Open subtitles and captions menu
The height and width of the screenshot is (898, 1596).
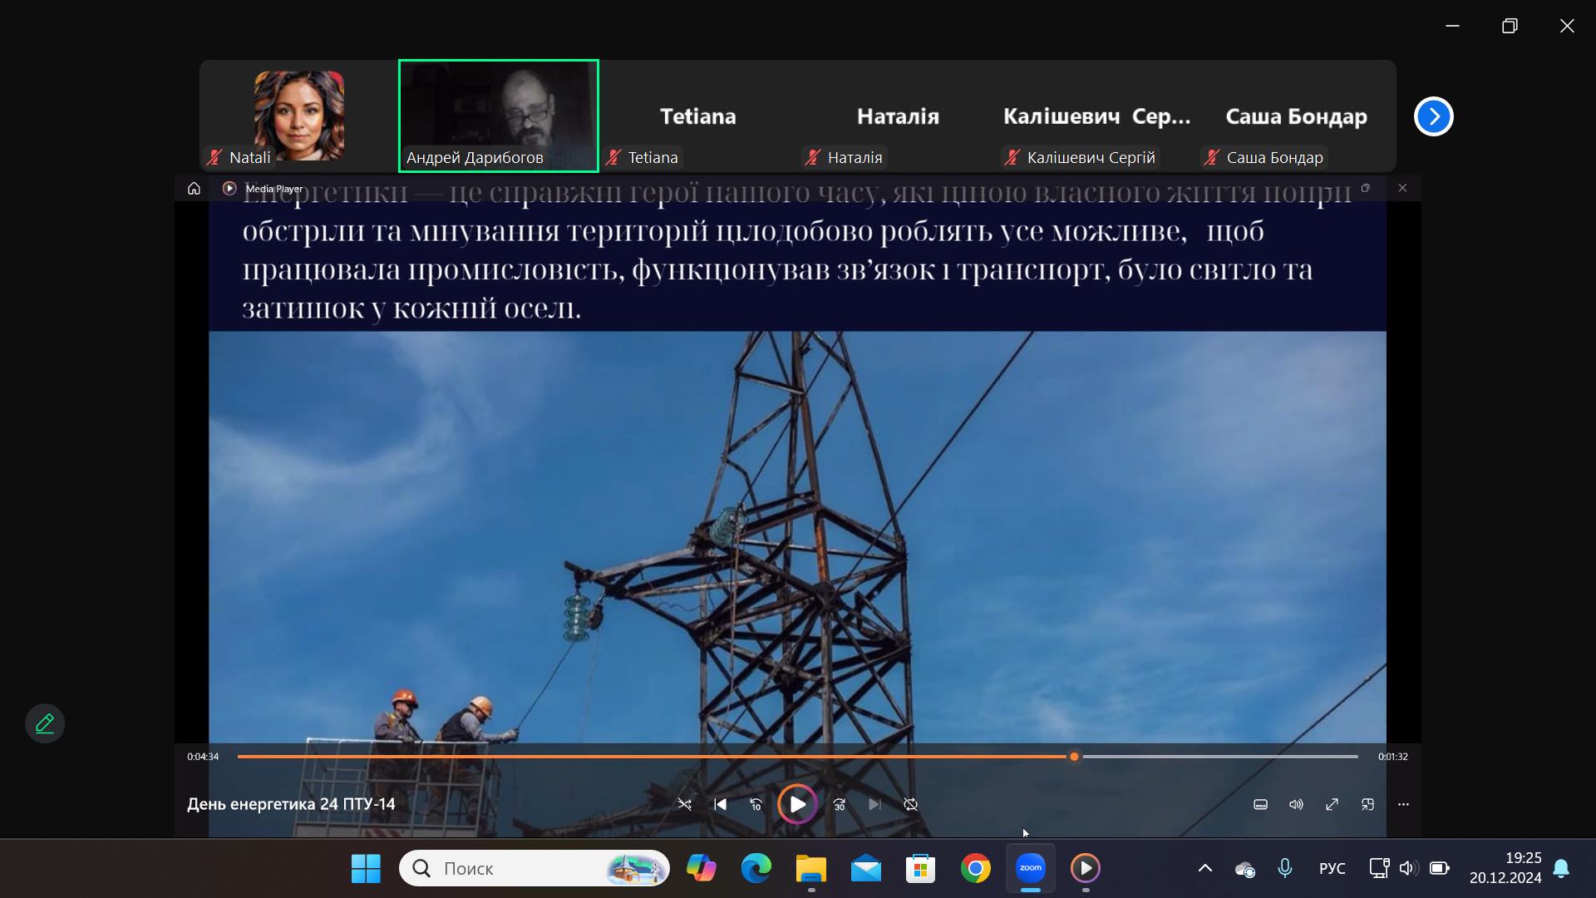point(1260,804)
